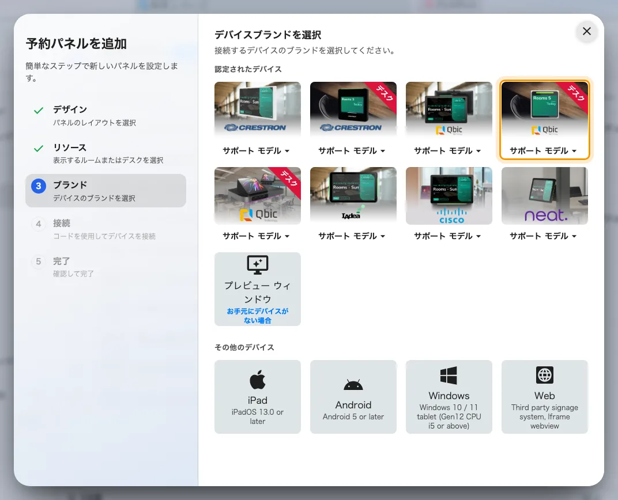Click the green checkmark beside リソース
The height and width of the screenshot is (500, 618).
(x=39, y=149)
